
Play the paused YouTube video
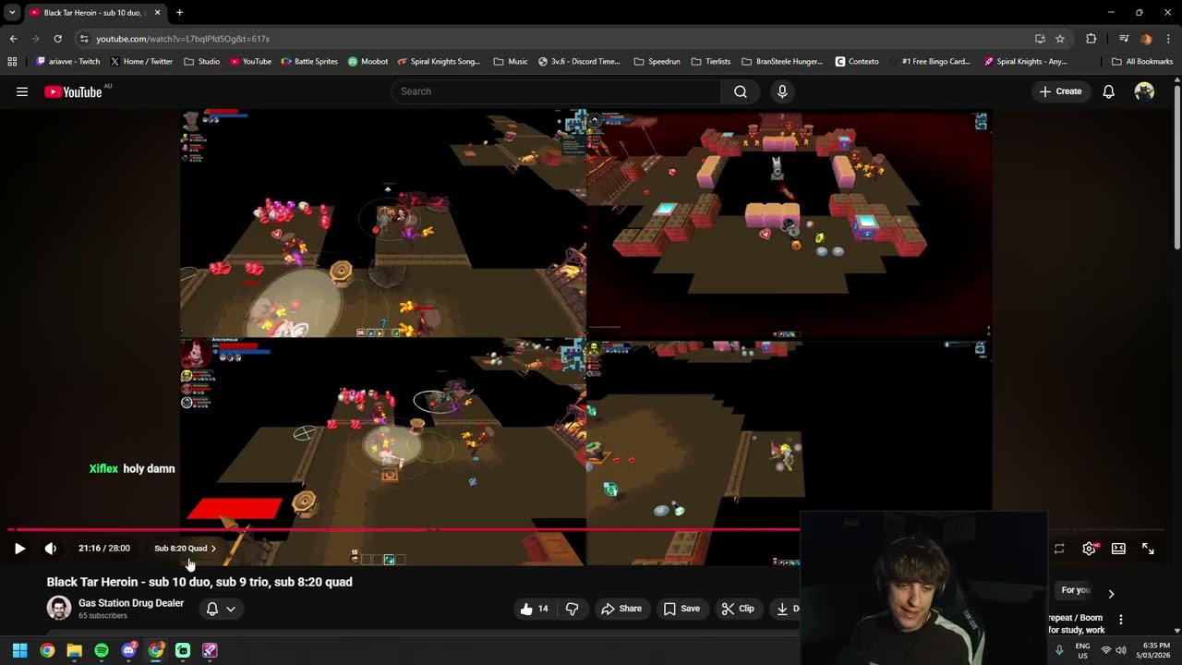pos(19,549)
